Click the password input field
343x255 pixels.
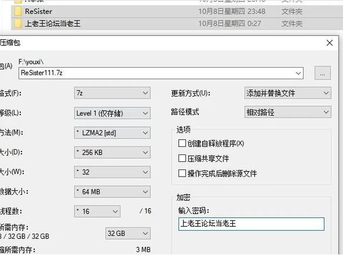pyautogui.click(x=251, y=224)
